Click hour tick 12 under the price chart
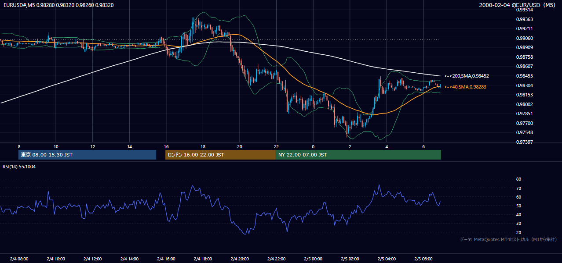Viewport: 562px width, 263px height. [x=93, y=146]
